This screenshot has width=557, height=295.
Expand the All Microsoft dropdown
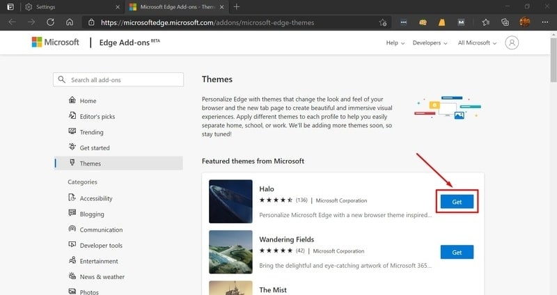[477, 42]
